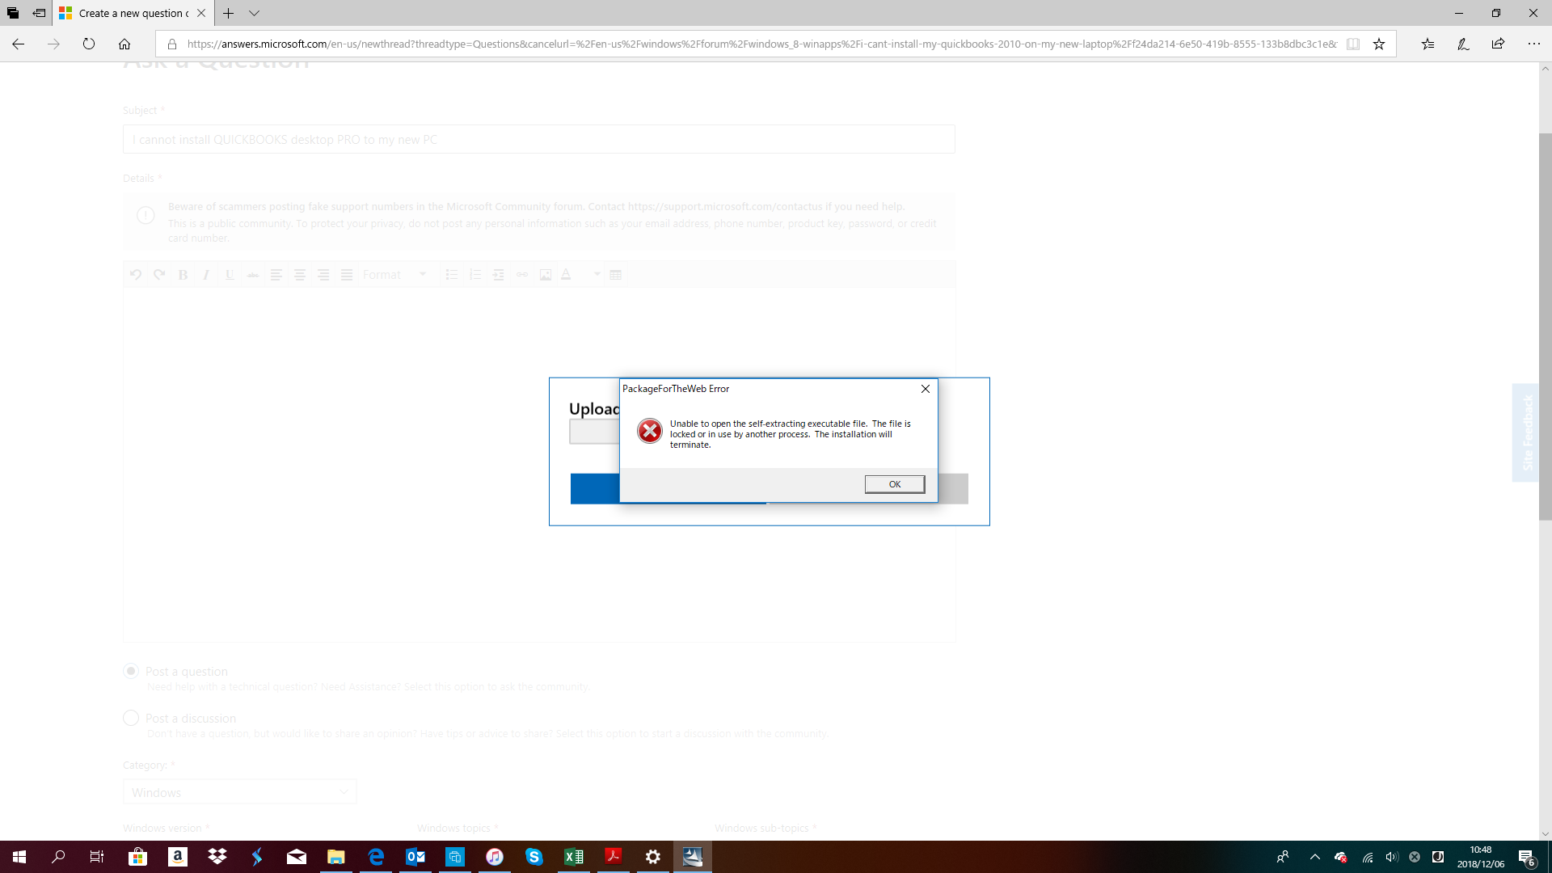
Task: Open the Favorites hub icon
Action: pyautogui.click(x=1428, y=44)
